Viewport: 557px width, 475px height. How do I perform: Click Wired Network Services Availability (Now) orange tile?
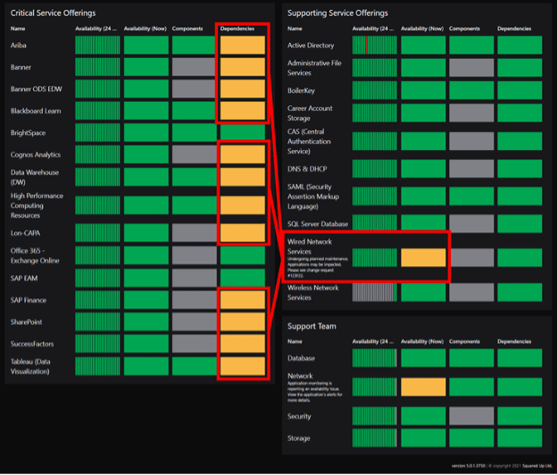[423, 258]
